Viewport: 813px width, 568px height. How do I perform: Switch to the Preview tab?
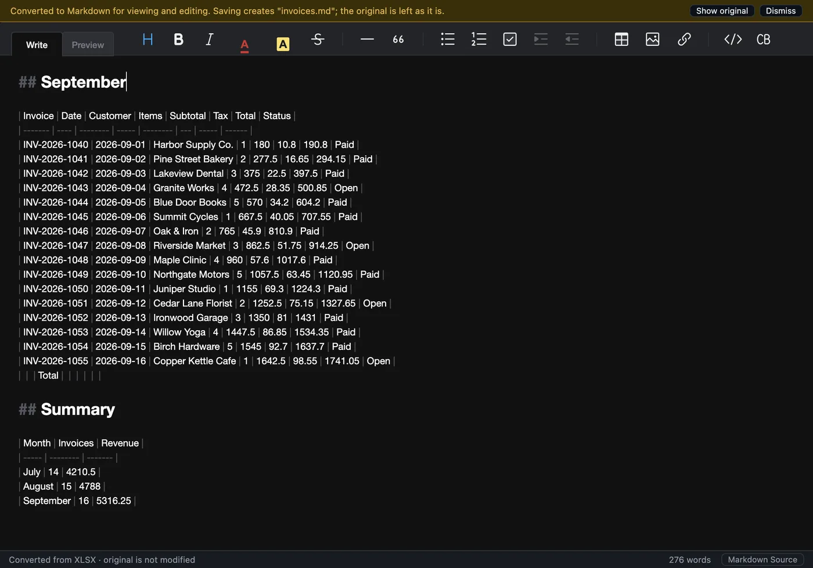pos(88,45)
